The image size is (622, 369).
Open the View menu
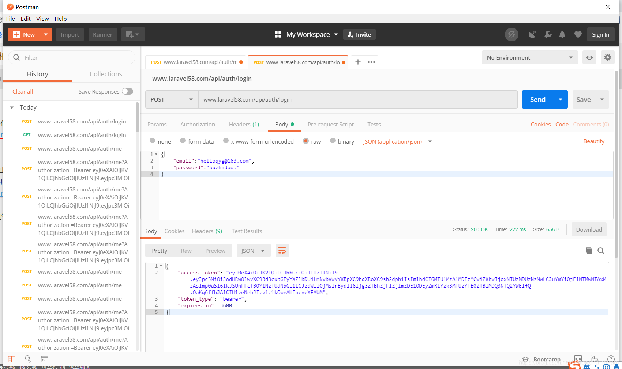(42, 19)
